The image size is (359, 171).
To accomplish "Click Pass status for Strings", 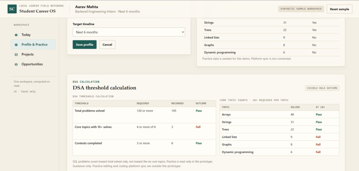I will pyautogui.click(x=319, y=122).
